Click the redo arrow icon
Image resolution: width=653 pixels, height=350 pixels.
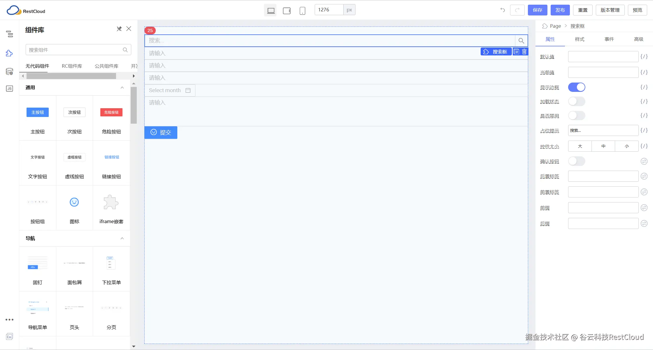[x=517, y=10]
